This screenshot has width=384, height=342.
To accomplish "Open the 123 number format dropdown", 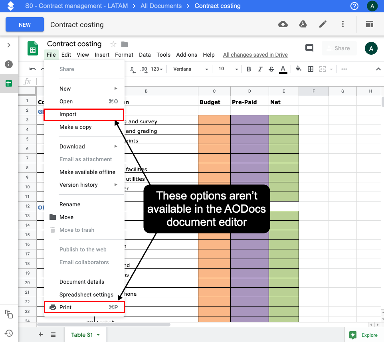I will click(157, 69).
